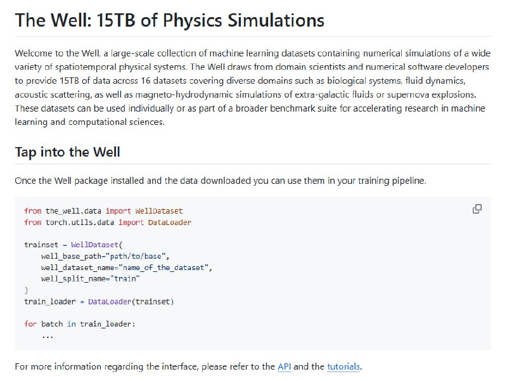The image size is (507, 381).
Task: Click the copy code snippet icon
Action: [x=476, y=208]
